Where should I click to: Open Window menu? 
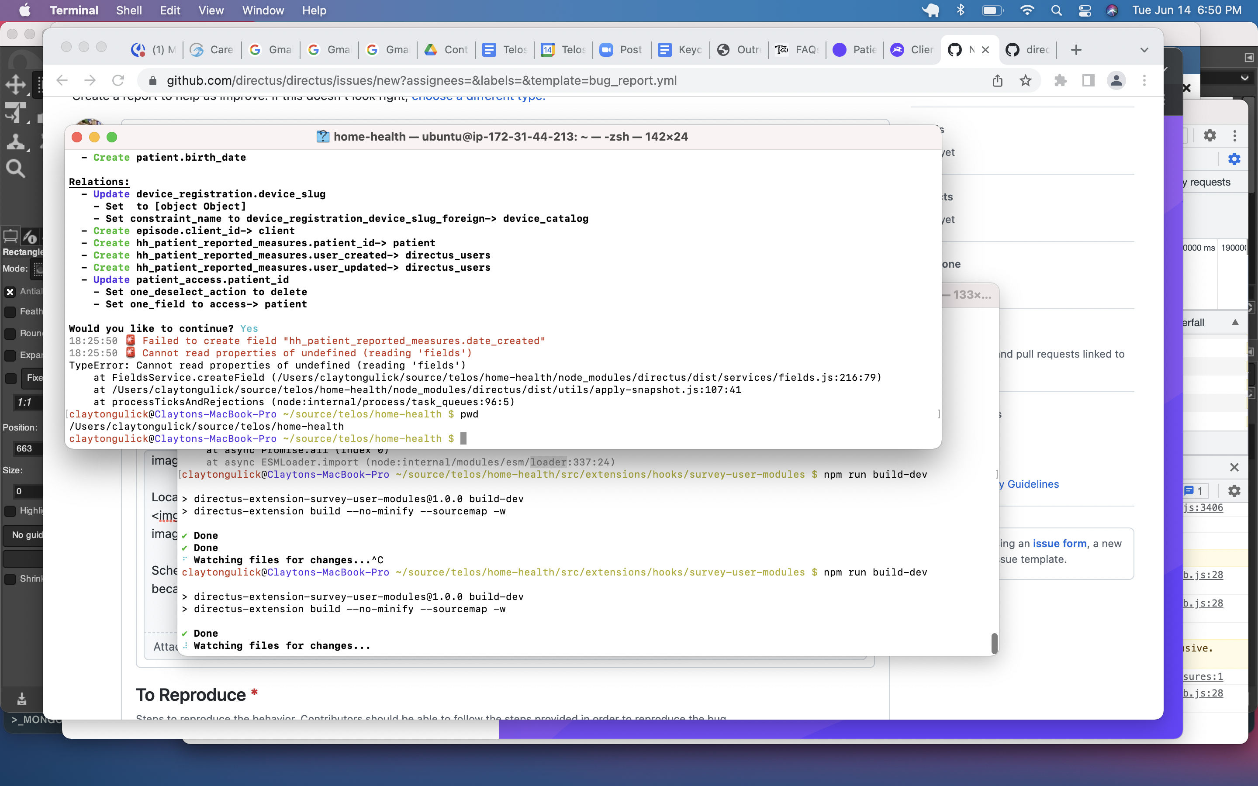[x=263, y=10]
